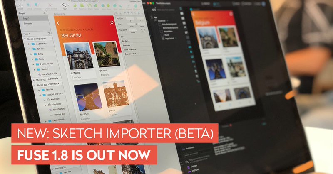This screenshot has width=333, height=174.
Task: Collapse the Header and sta... folder
Action: pos(40,96)
